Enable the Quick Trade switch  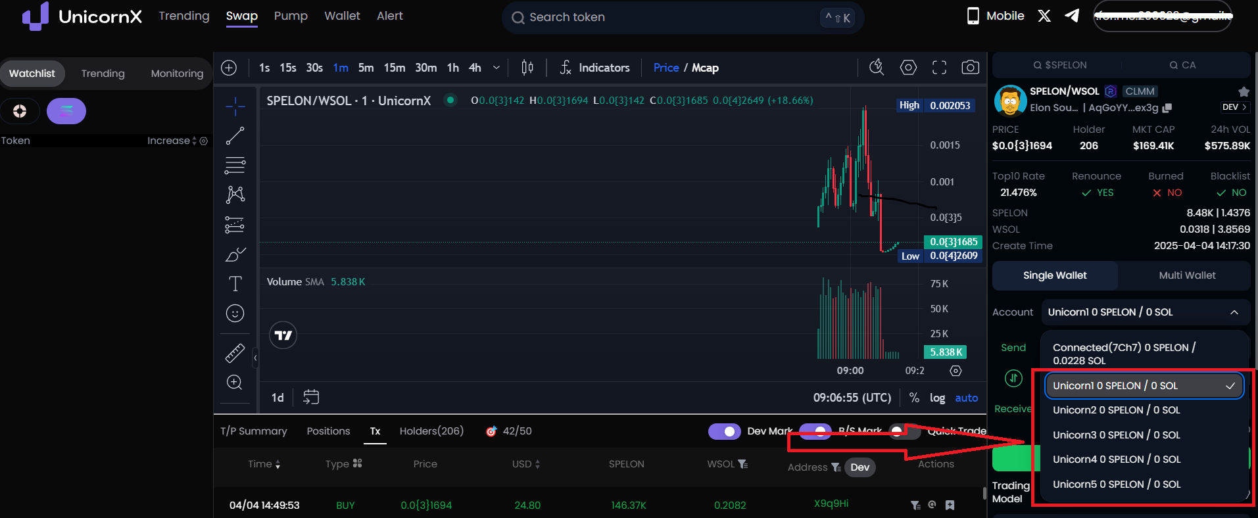pos(904,431)
